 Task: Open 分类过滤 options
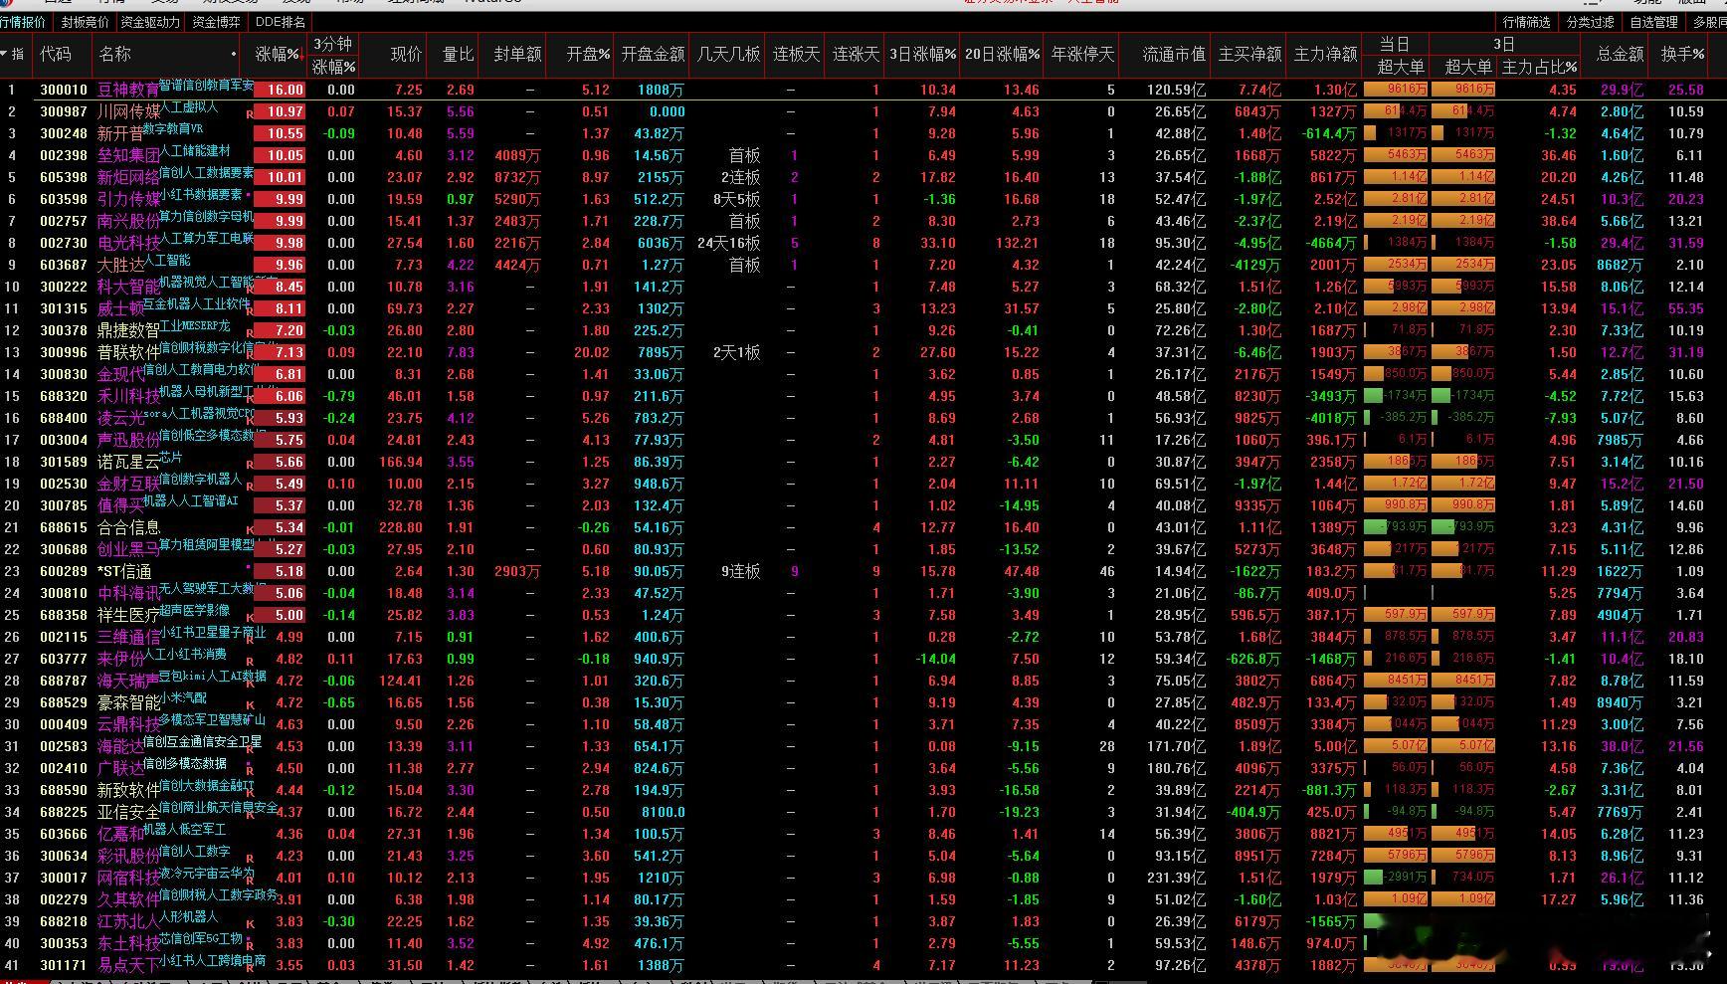pyautogui.click(x=1590, y=22)
